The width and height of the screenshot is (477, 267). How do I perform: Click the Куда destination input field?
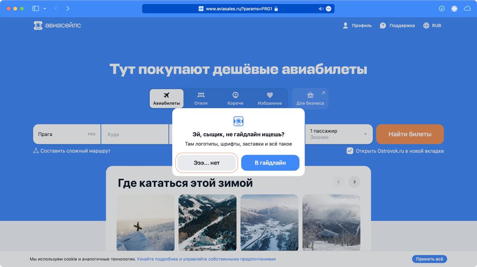[x=134, y=133]
